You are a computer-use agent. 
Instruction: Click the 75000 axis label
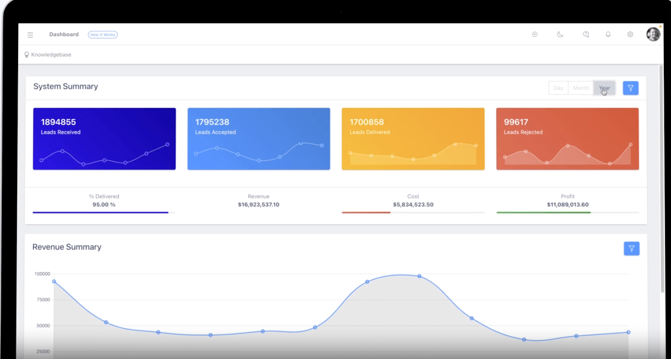coord(44,300)
